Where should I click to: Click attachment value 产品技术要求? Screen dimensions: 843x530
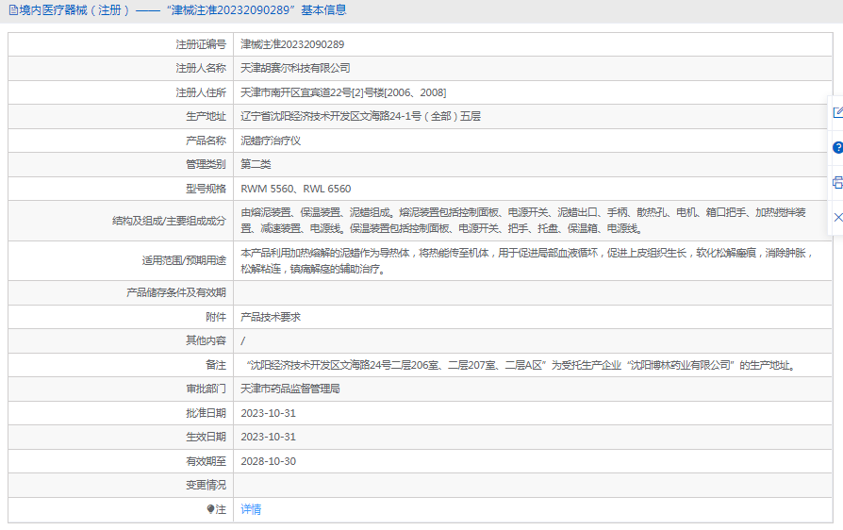pyautogui.click(x=271, y=317)
